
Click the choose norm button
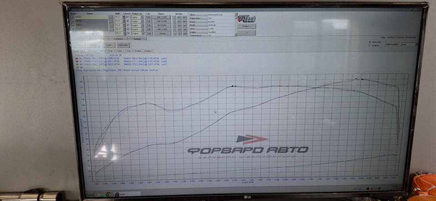click(163, 33)
